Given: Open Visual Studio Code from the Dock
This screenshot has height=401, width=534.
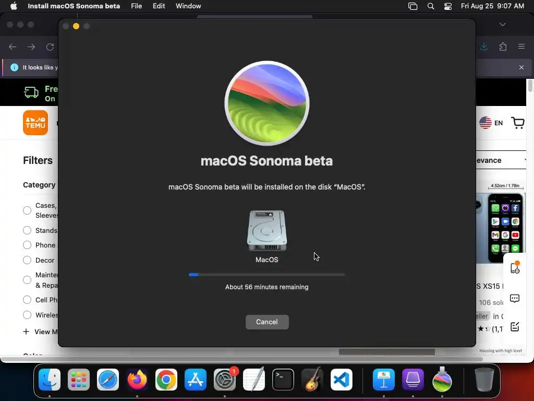Looking at the screenshot, I should click(x=342, y=380).
